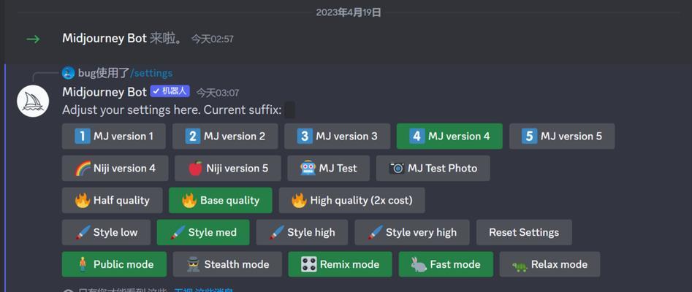The width and height of the screenshot is (692, 292).
Task: Click the 2023年4月19日 date divider text
Action: tap(349, 12)
